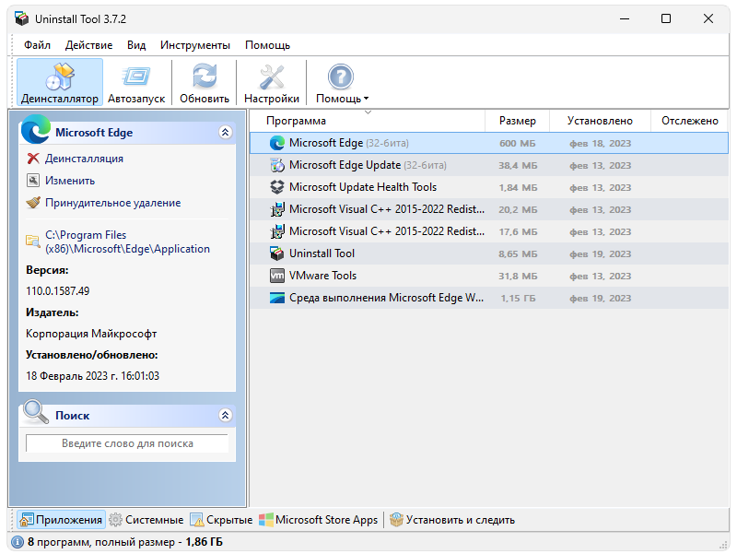Sort list by Размер column header
Screen dimensions: 737x554
coord(517,121)
